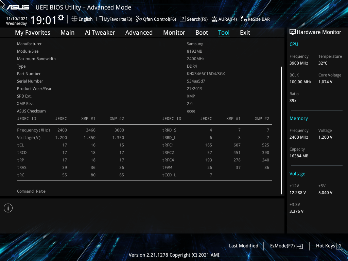Toggle ReSize BAR icon
Viewport: 348px width, 261px height.
pyautogui.click(x=244, y=19)
